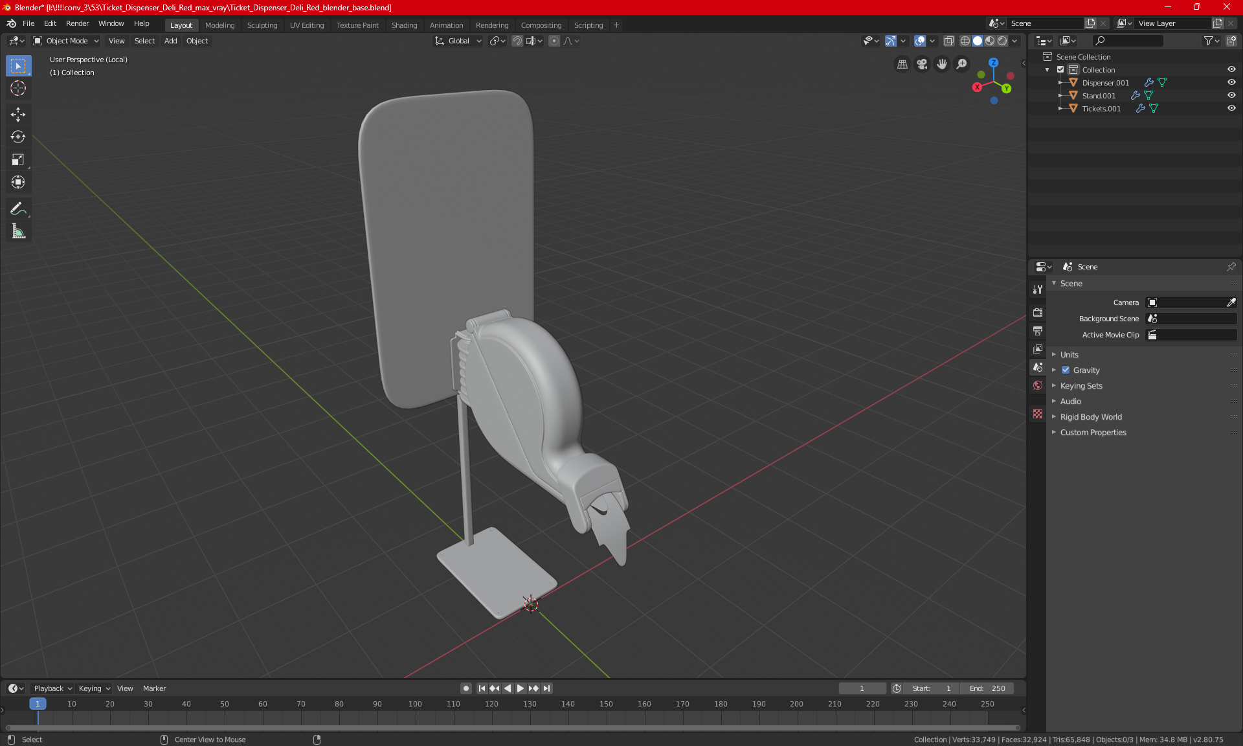This screenshot has height=746, width=1243.
Task: Open the World properties tab
Action: pos(1038,385)
